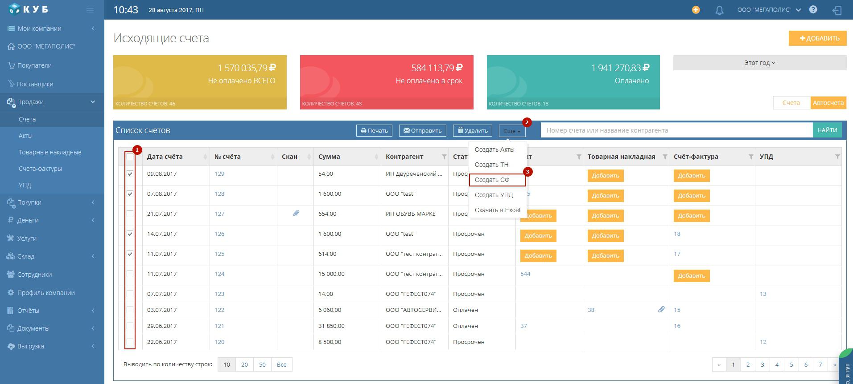Open the Этот год period dropdown

point(759,63)
